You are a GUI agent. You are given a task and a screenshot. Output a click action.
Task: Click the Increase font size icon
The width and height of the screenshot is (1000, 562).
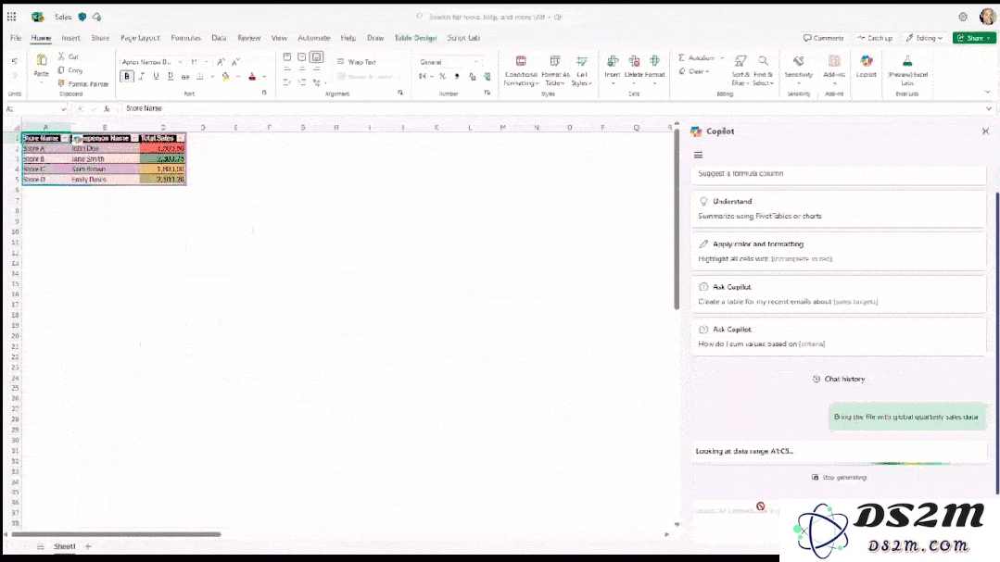pyautogui.click(x=221, y=62)
